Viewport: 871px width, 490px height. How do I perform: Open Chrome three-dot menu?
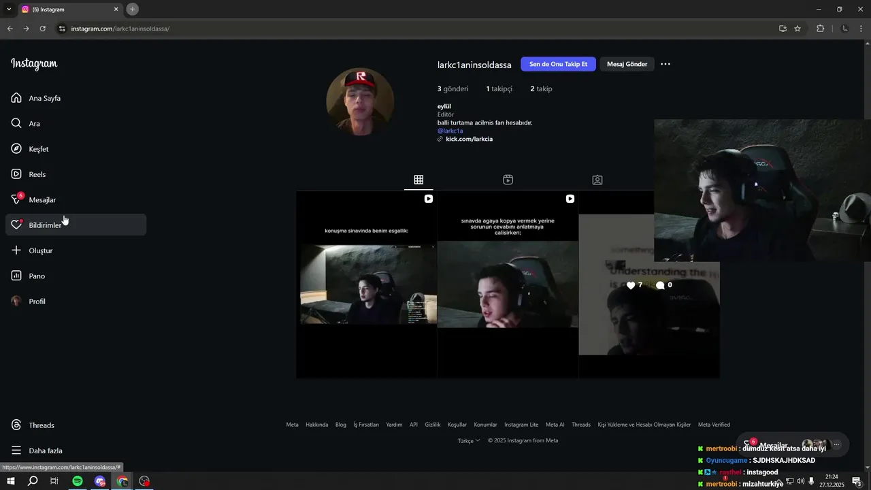pyautogui.click(x=861, y=29)
